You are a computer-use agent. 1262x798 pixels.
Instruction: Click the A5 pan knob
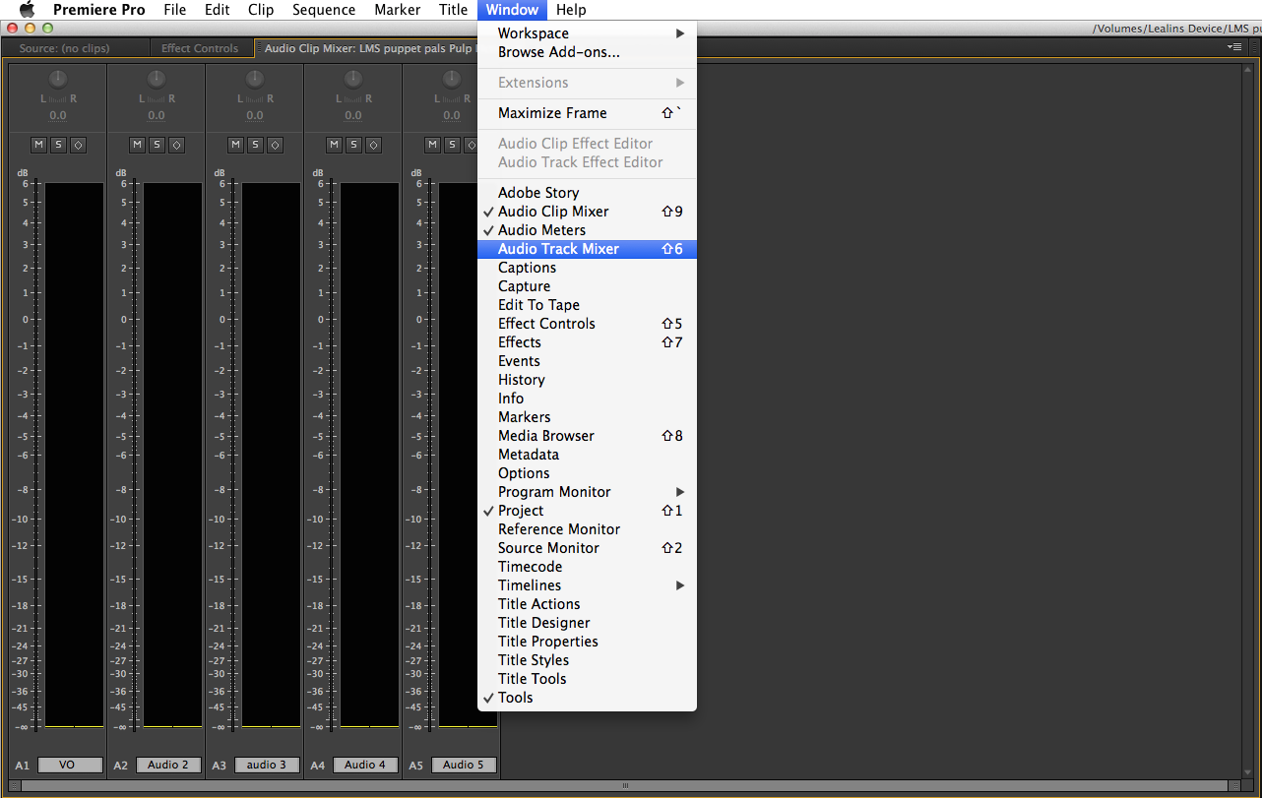tap(452, 78)
